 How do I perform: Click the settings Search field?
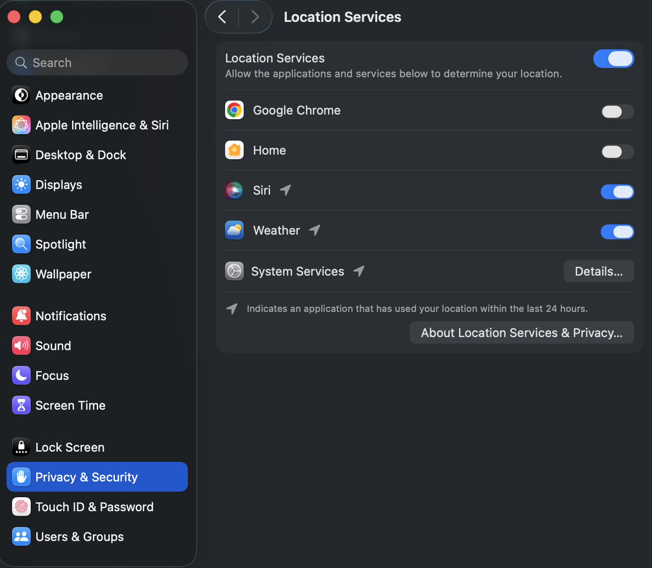97,62
